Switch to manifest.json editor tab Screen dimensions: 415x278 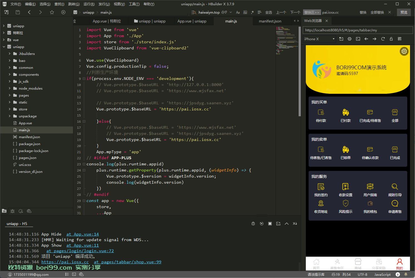coord(270,21)
